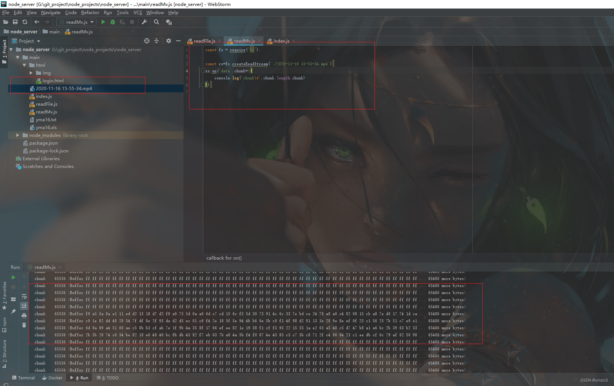
Task: Open the TODO tool window
Action: pos(108,378)
